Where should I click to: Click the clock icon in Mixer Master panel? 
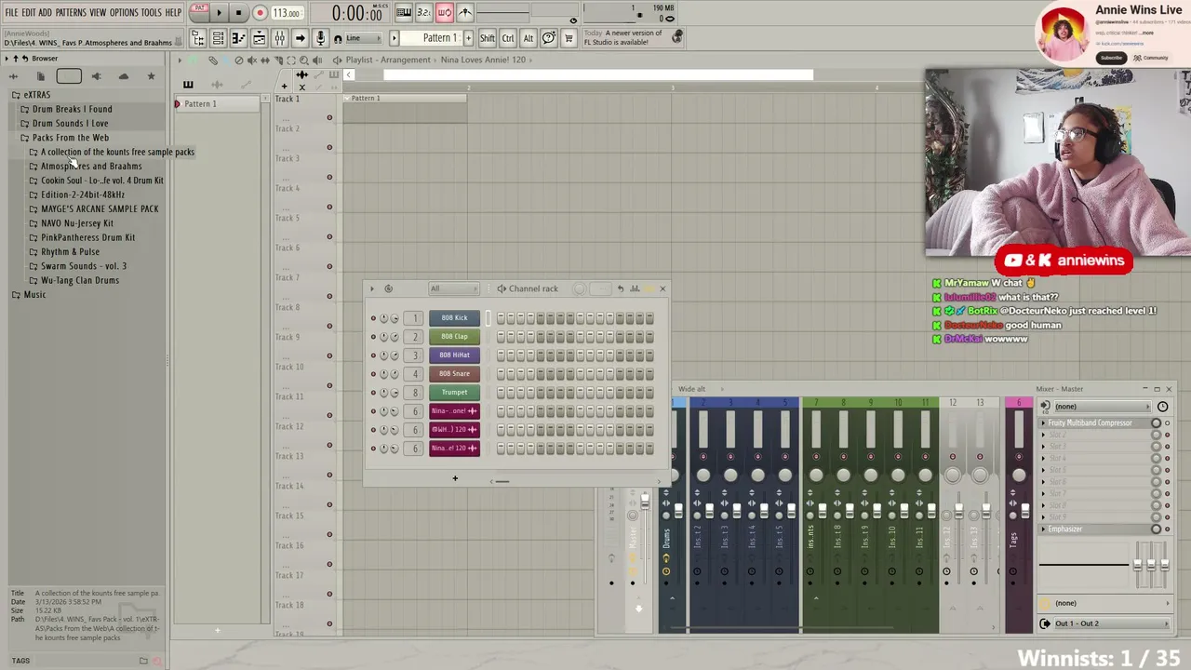(x=1162, y=407)
